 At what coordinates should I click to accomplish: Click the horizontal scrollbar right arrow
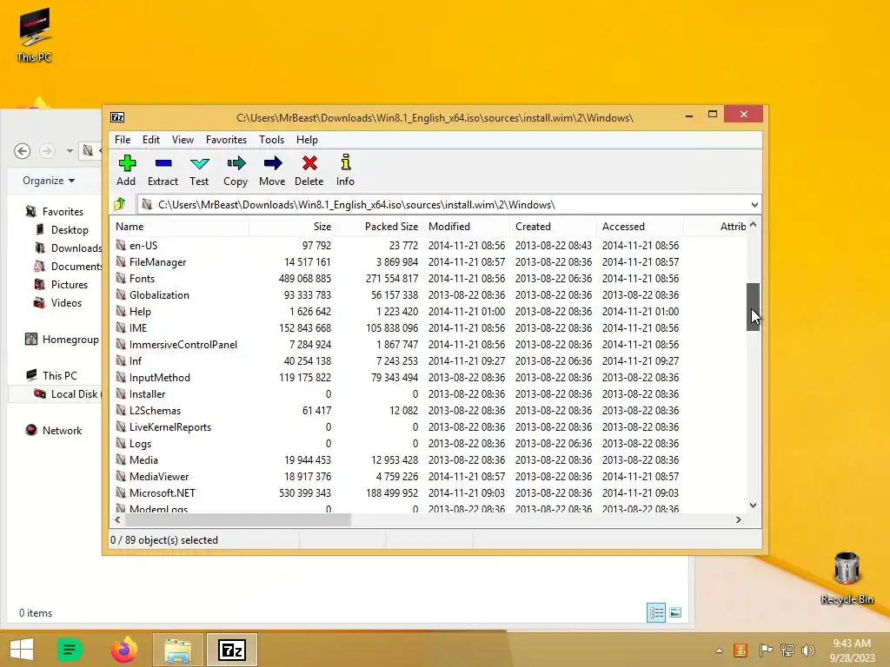coord(739,519)
